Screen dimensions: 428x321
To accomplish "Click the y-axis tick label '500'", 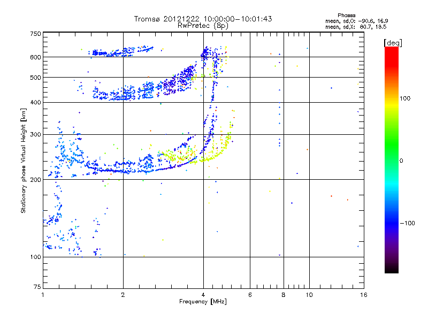I will pos(35,78).
